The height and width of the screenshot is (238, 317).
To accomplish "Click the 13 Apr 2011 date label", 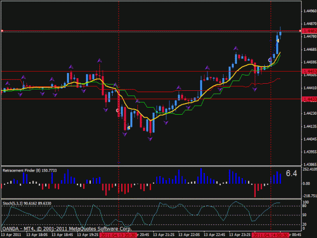I will (x=11, y=235).
